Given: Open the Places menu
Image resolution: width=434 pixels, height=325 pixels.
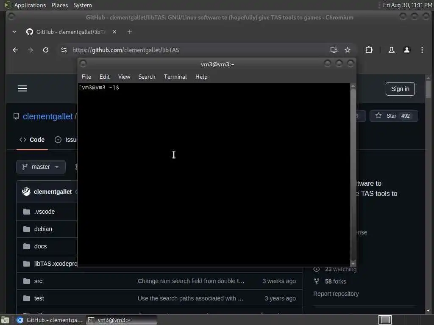Looking at the screenshot, I should pyautogui.click(x=59, y=5).
